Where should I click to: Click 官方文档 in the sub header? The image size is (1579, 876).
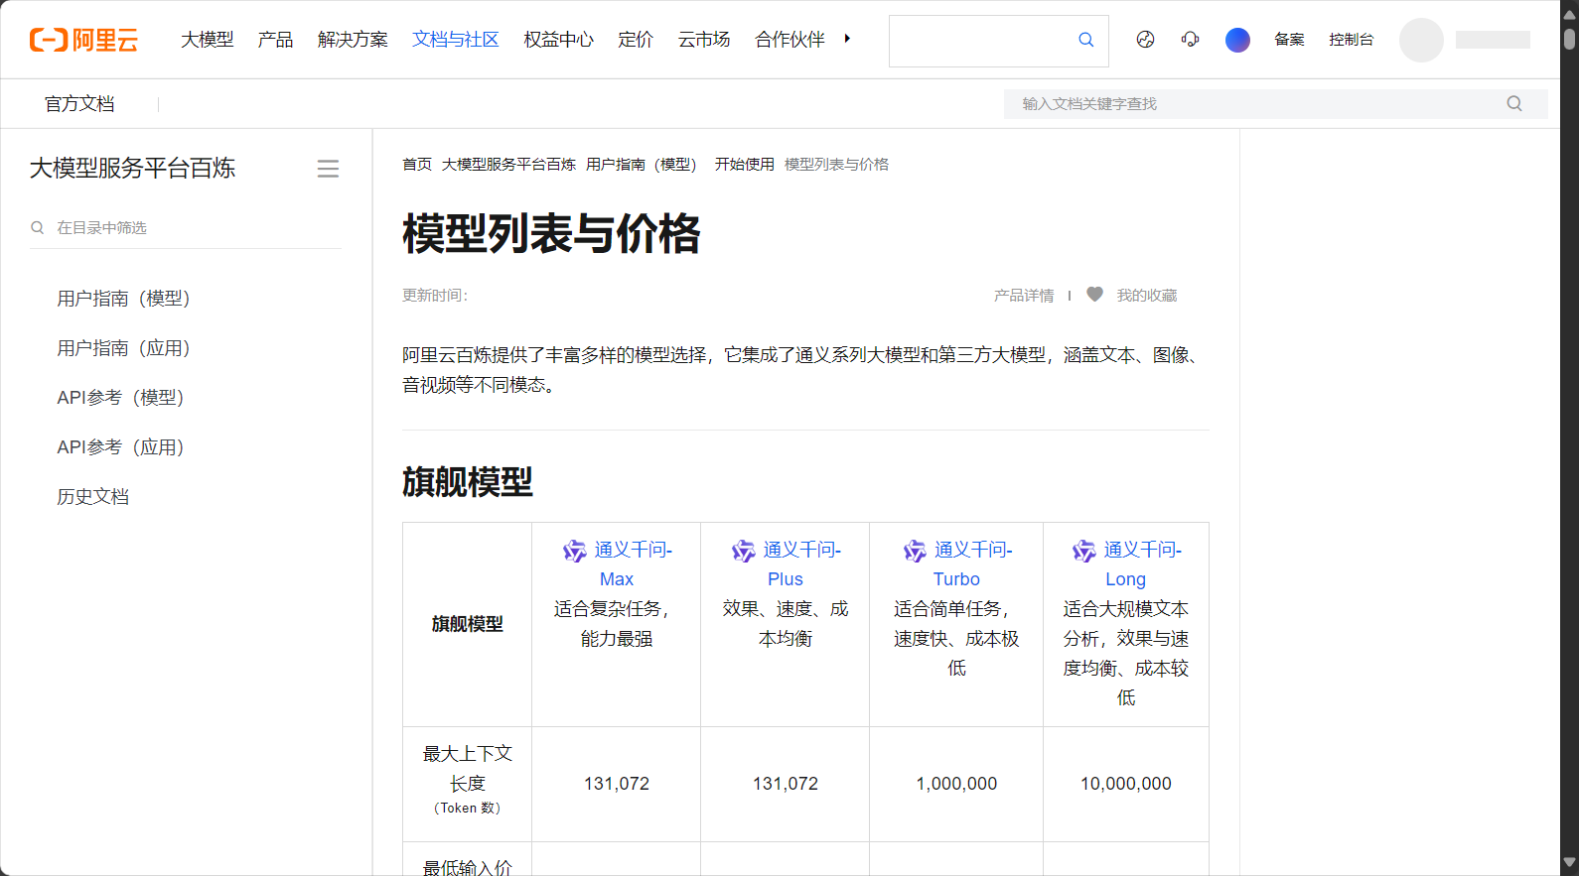click(x=79, y=104)
